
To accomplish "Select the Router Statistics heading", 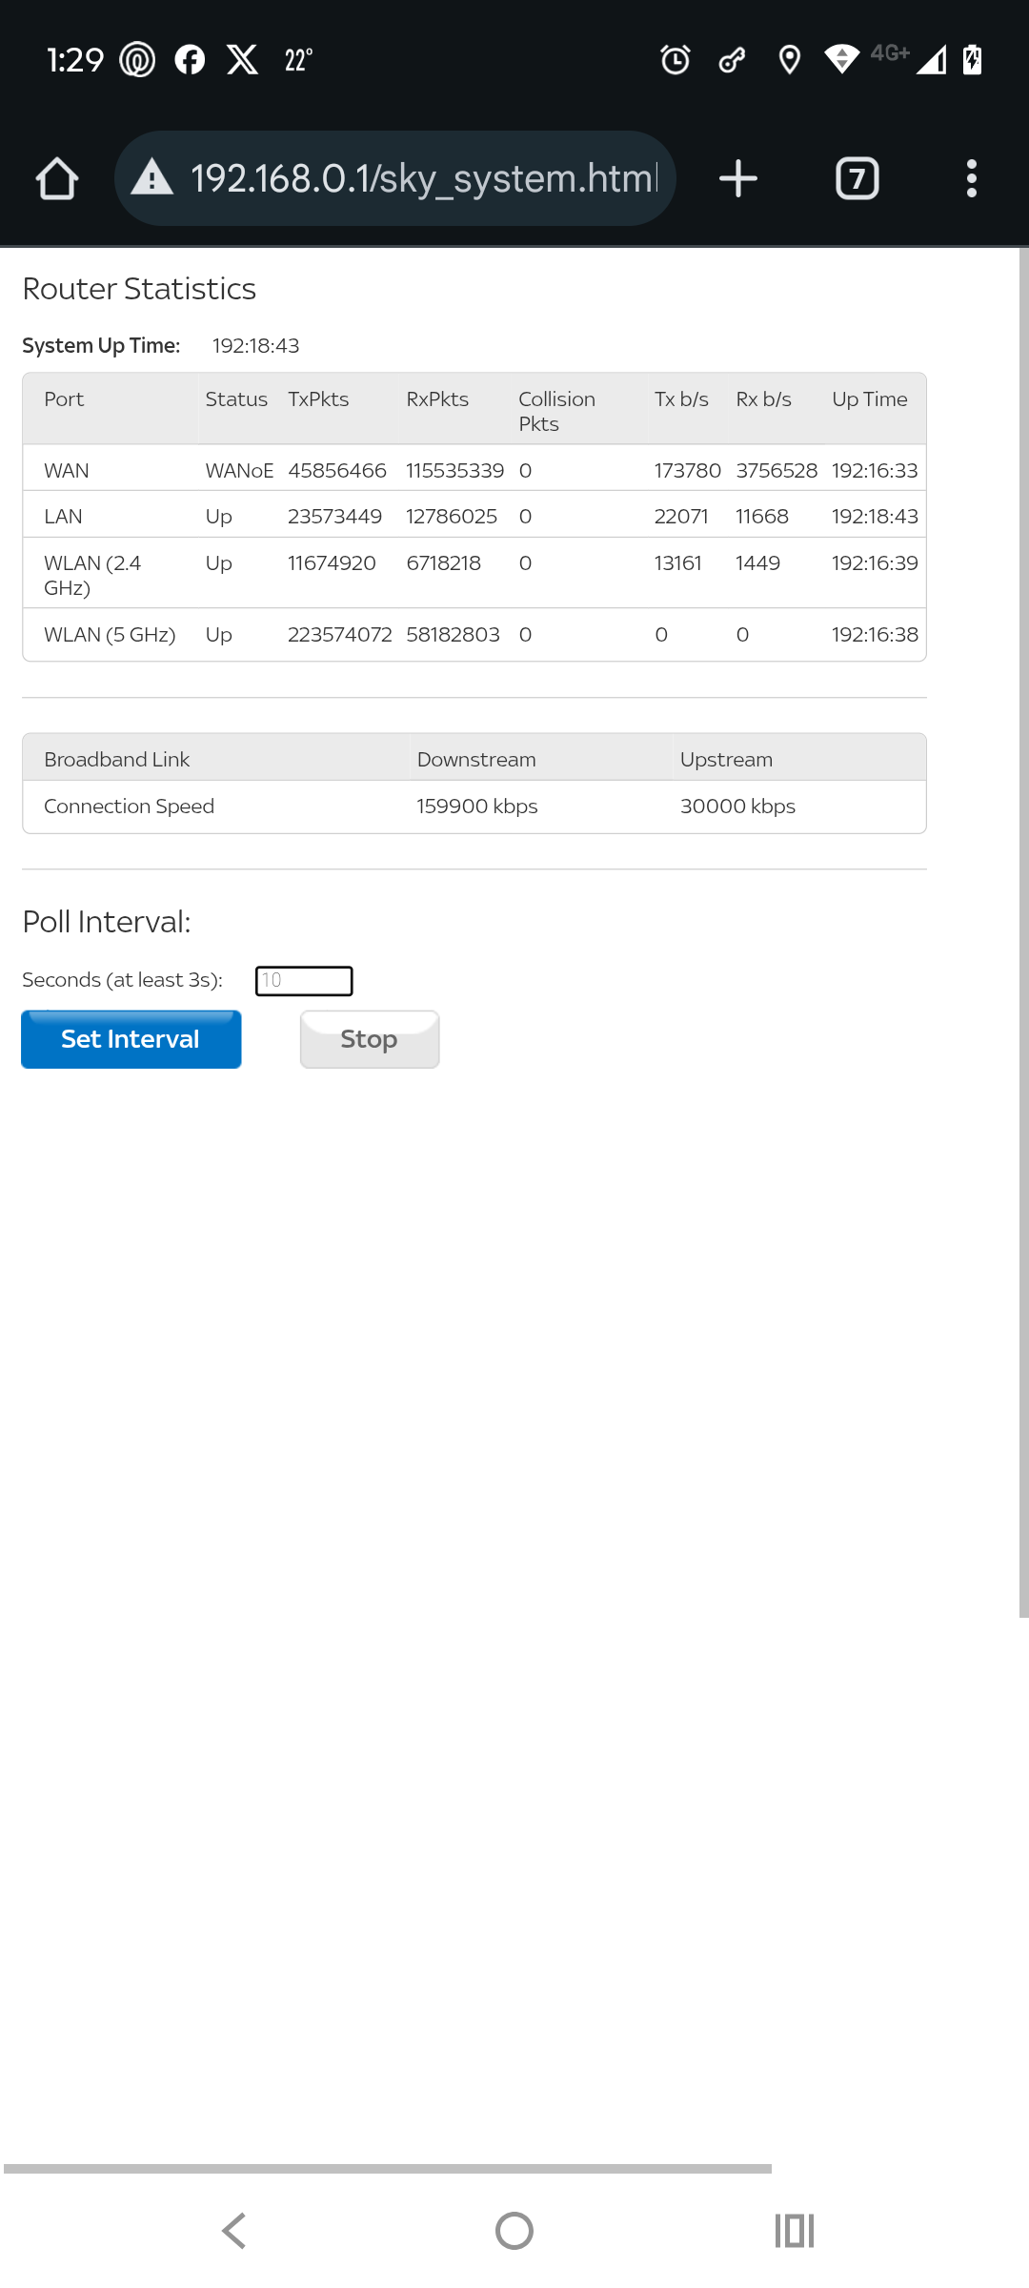I will click(x=139, y=289).
